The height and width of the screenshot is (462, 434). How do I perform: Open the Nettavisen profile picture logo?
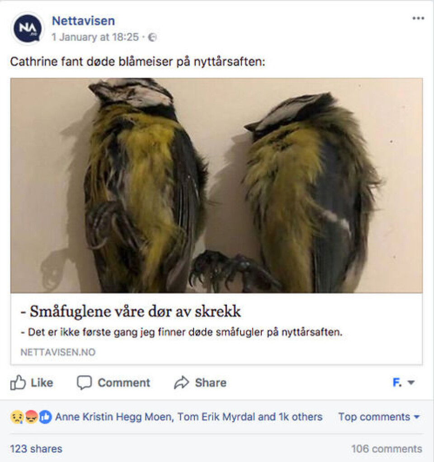coord(28,28)
